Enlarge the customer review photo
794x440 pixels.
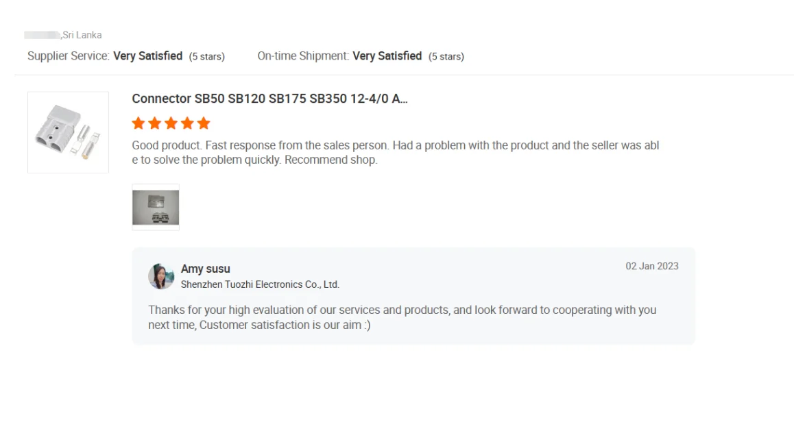pyautogui.click(x=156, y=207)
